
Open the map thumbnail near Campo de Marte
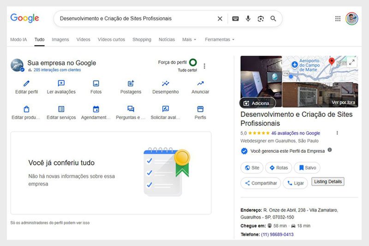coord(320,69)
